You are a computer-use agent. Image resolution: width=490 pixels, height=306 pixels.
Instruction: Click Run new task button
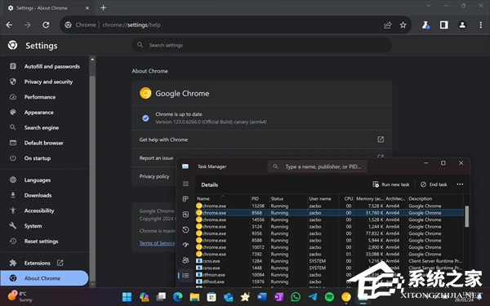[391, 184]
